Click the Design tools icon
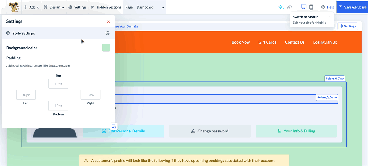This screenshot has width=368, height=166. 46,7
